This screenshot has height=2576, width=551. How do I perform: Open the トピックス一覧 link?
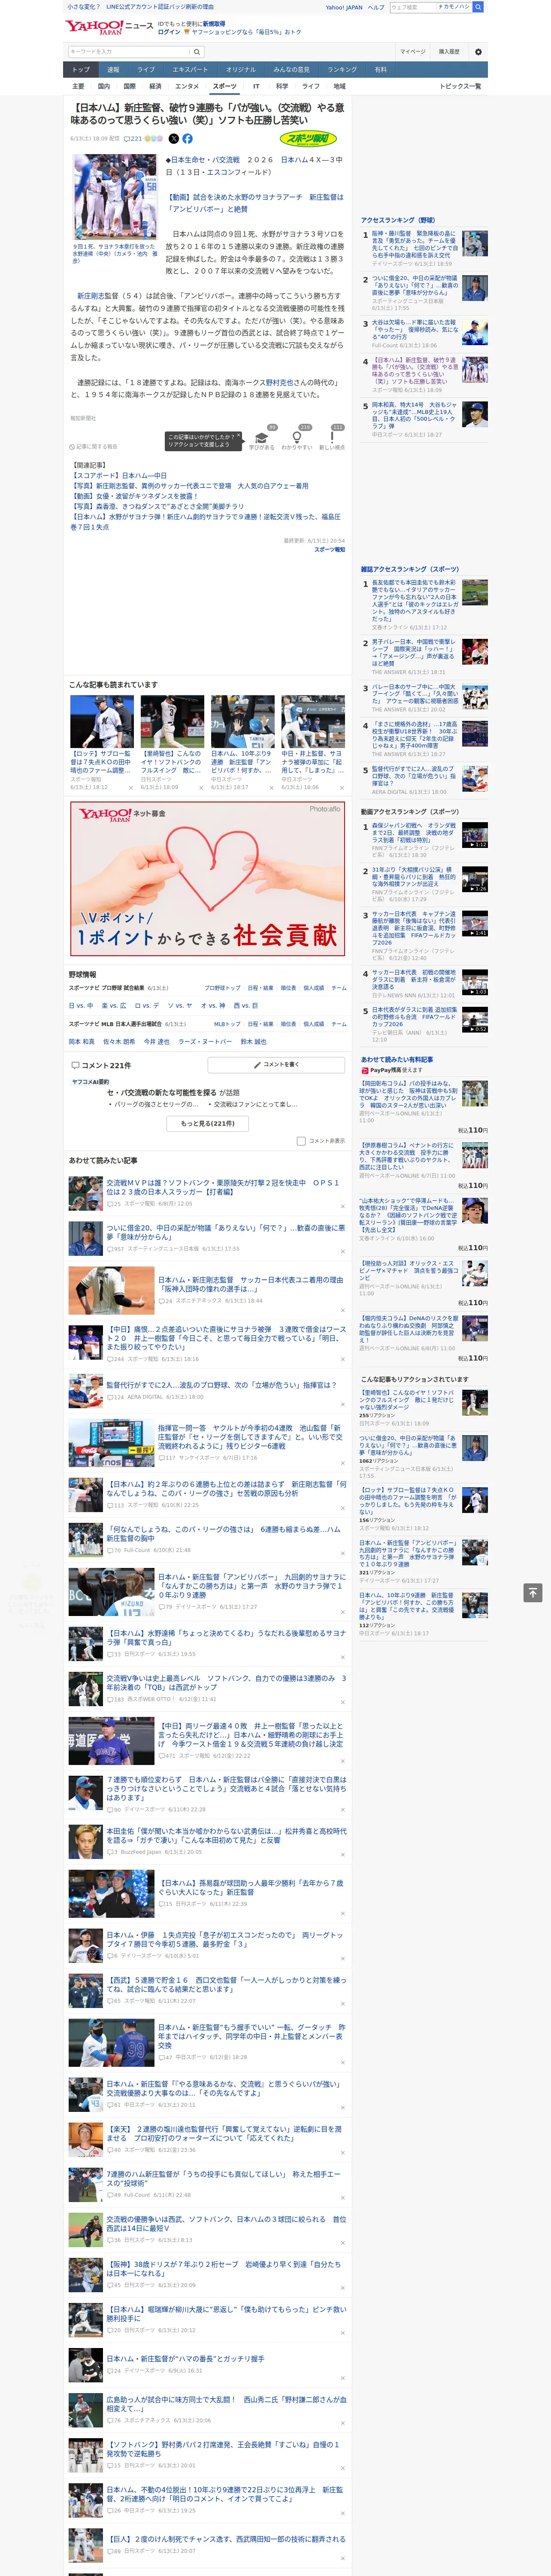click(x=461, y=86)
